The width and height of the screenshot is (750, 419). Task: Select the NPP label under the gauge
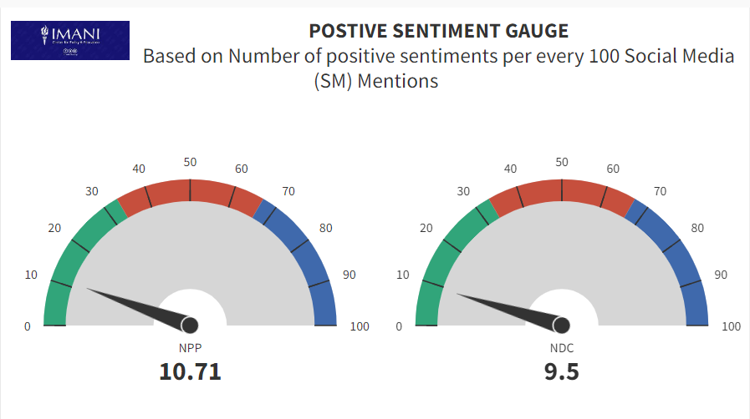point(191,347)
